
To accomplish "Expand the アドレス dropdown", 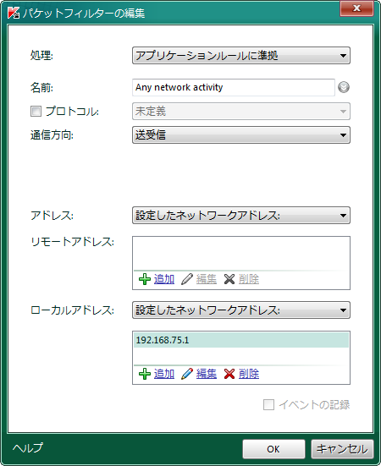I will pos(241,216).
